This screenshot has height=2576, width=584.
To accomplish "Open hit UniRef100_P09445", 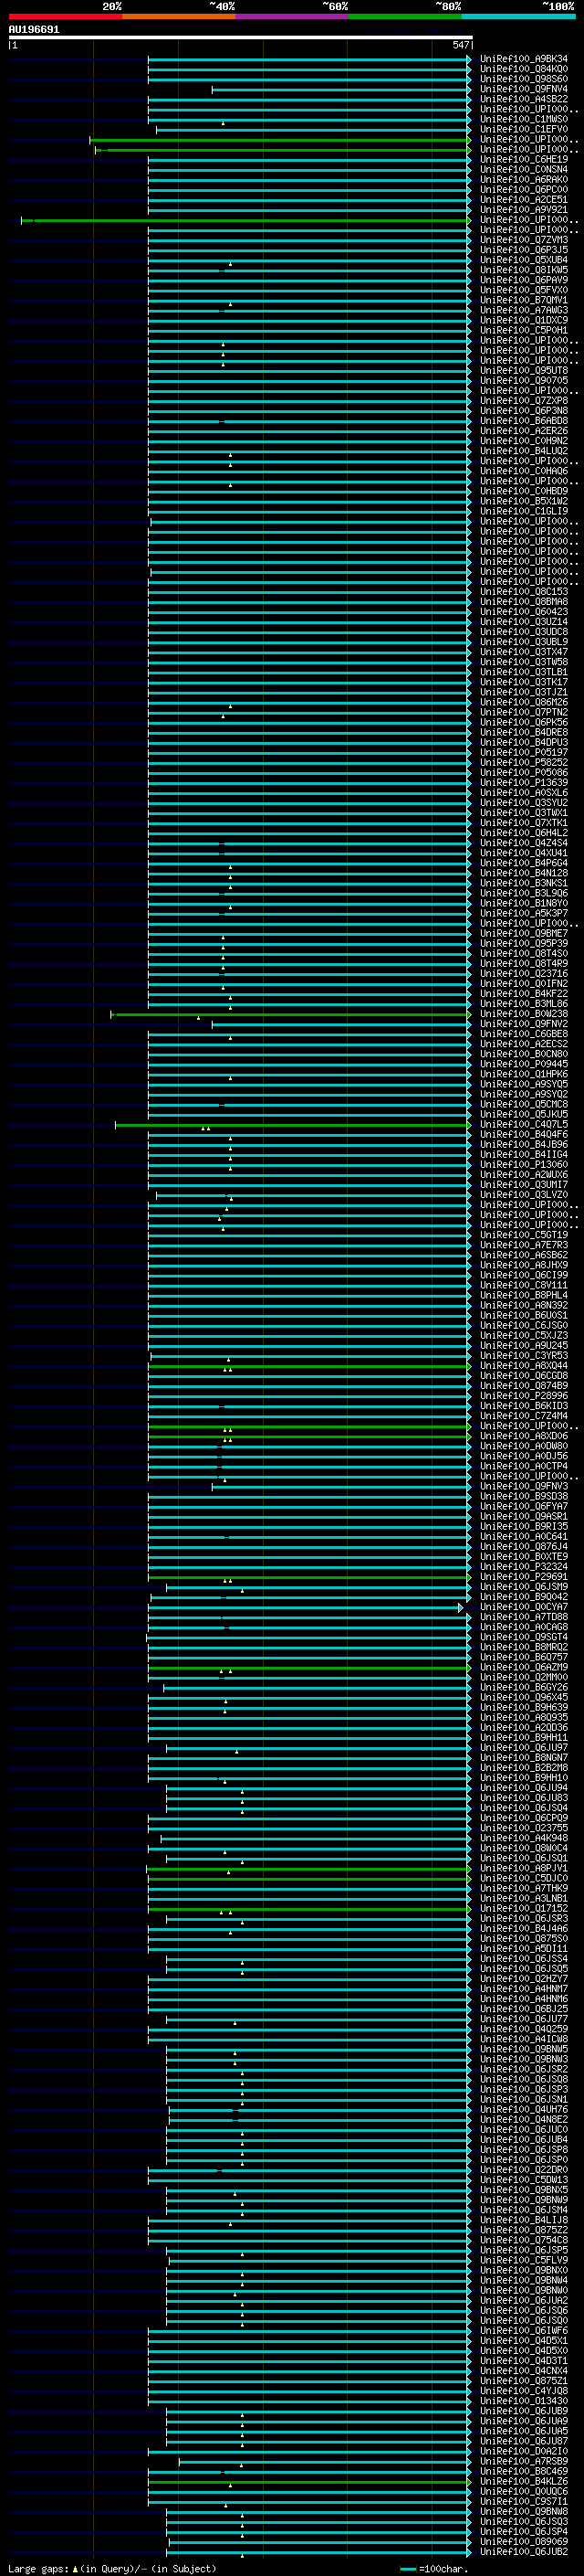I will [x=524, y=1064].
